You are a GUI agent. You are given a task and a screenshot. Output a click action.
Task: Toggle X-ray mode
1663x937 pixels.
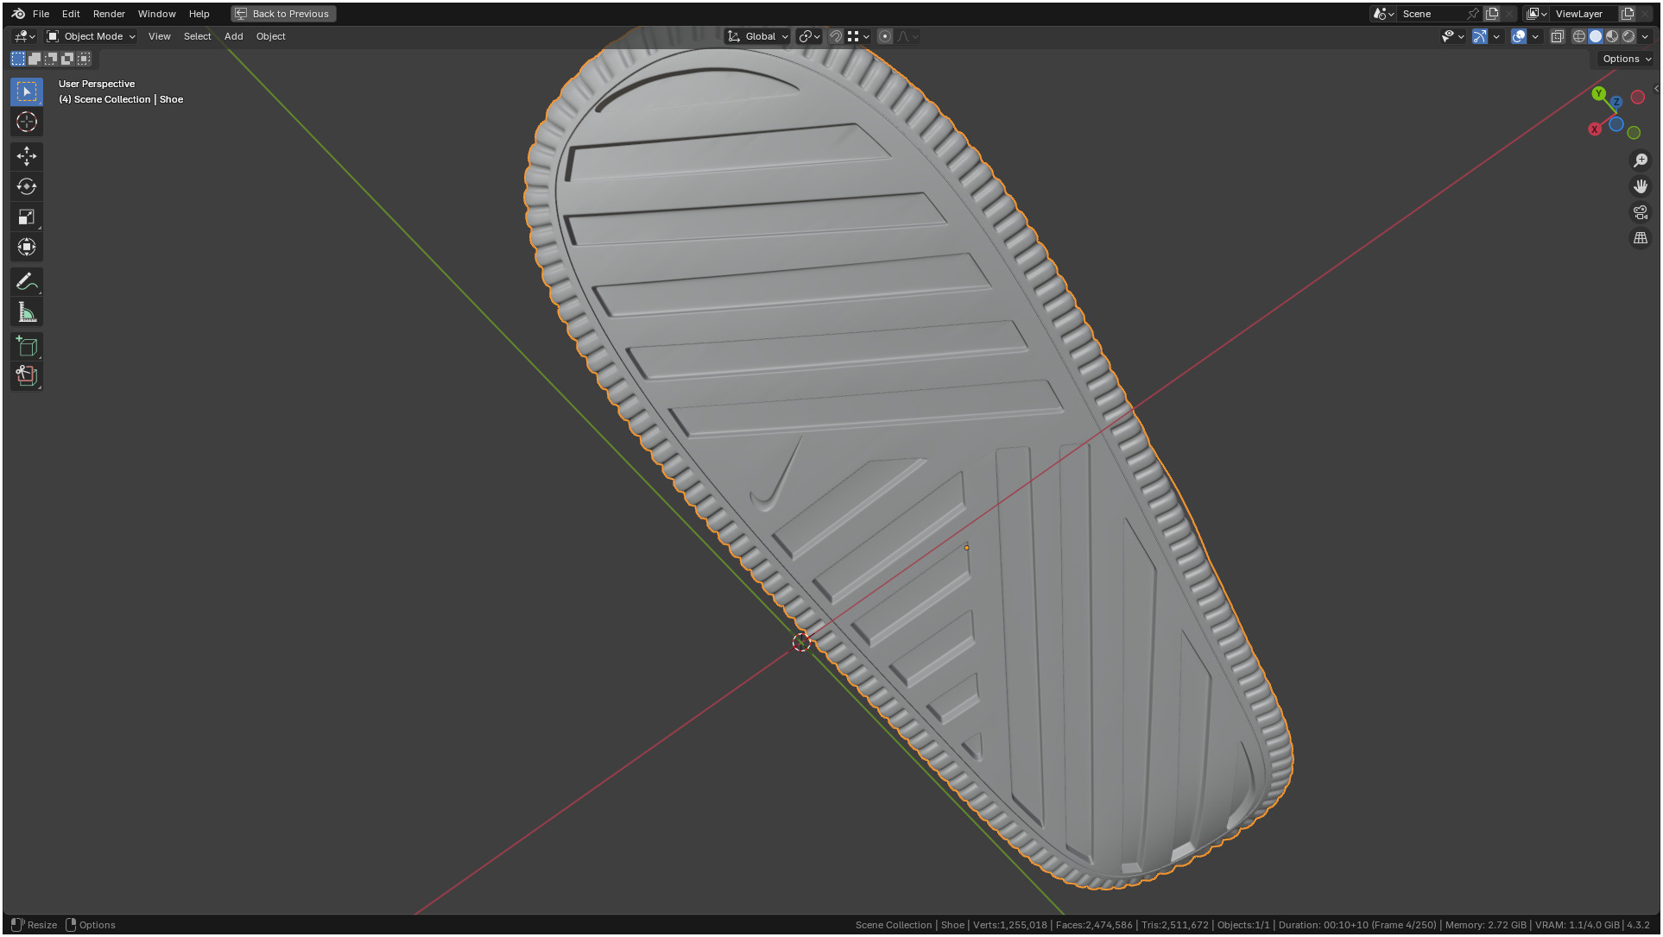click(x=1558, y=36)
